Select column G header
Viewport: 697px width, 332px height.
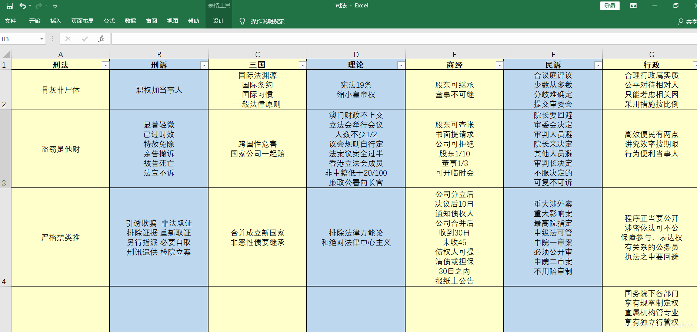coord(650,54)
